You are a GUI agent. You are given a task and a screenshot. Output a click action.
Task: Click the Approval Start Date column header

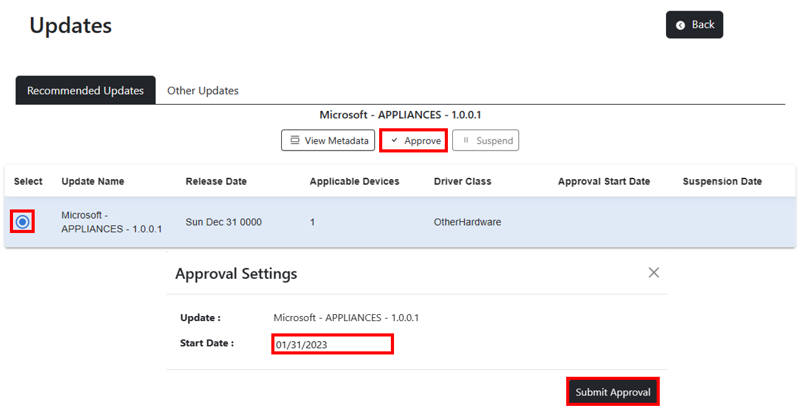tap(604, 182)
